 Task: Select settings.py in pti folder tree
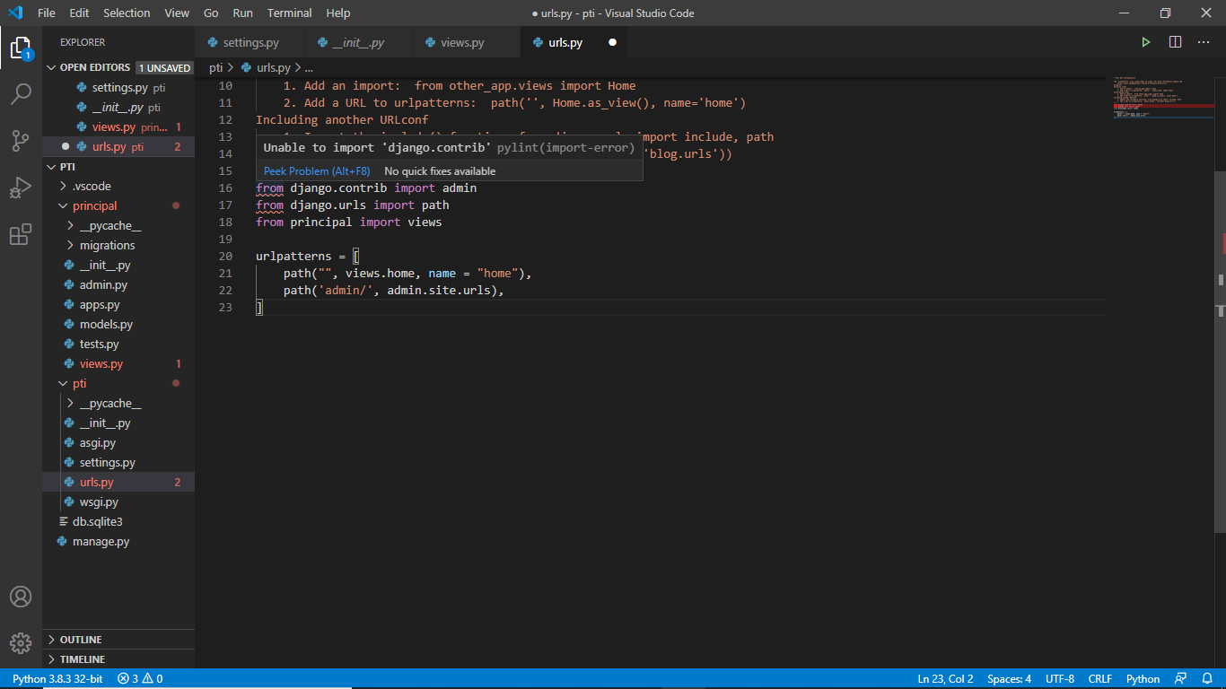(x=107, y=462)
